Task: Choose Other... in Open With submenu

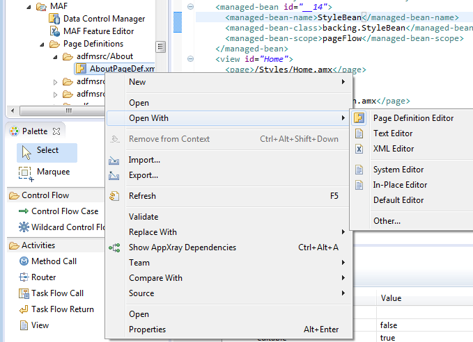Action: (x=387, y=221)
